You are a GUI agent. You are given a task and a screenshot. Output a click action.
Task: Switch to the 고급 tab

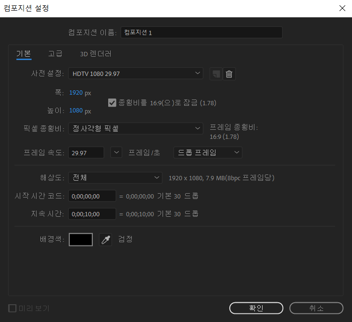pyautogui.click(x=55, y=54)
